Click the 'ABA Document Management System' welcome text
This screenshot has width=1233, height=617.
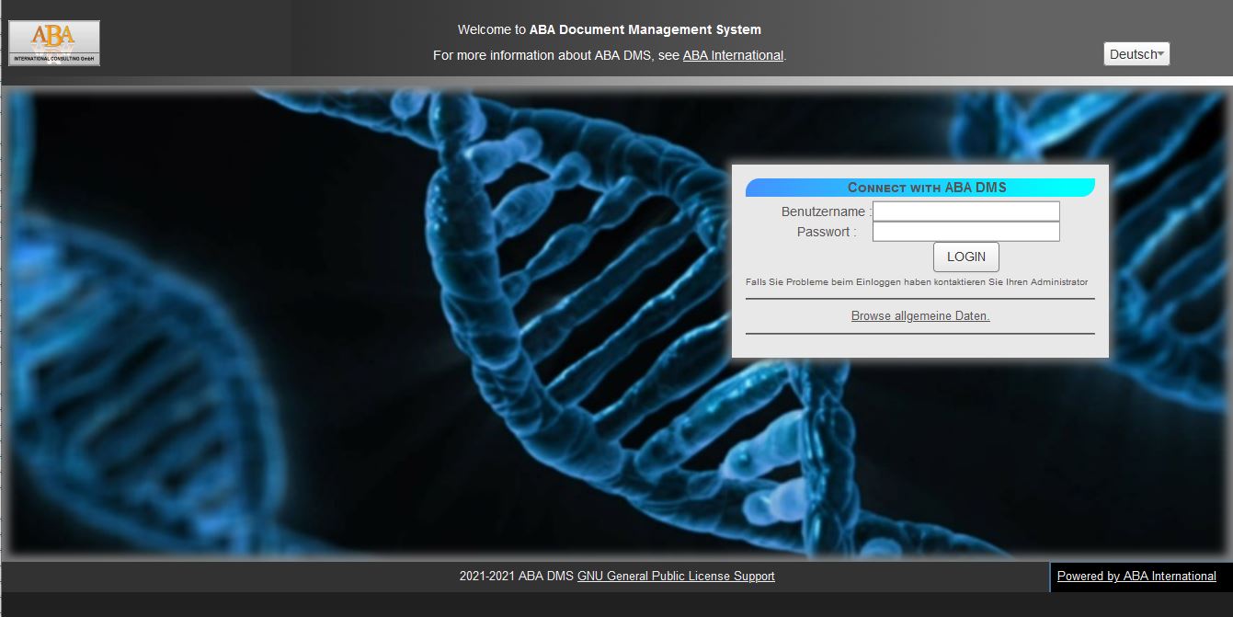pos(645,29)
